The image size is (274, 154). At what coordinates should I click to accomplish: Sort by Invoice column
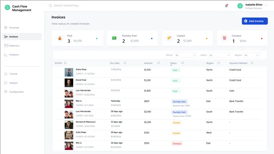pyautogui.click(x=65, y=63)
